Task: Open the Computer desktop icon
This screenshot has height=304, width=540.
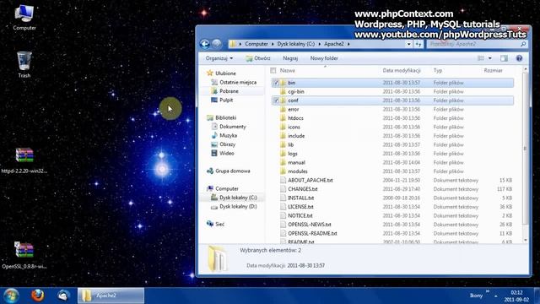Action: [24, 17]
